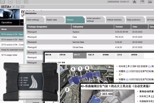Click the numbered 3 icon in the top bar

pyautogui.click(x=18, y=2)
